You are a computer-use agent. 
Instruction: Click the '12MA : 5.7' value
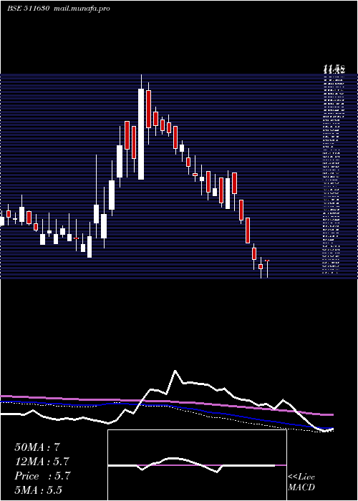point(42,462)
